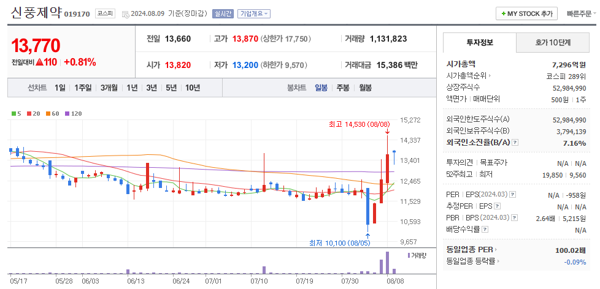Click the 전일 value 13,660
Viewport: 600px width, 289px height.
click(x=178, y=39)
